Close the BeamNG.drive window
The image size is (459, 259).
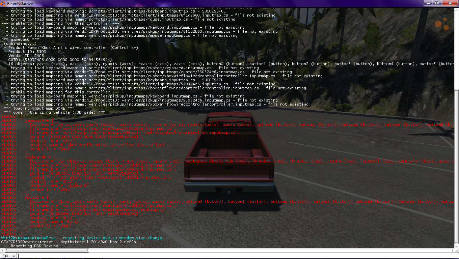[x=450, y=3]
